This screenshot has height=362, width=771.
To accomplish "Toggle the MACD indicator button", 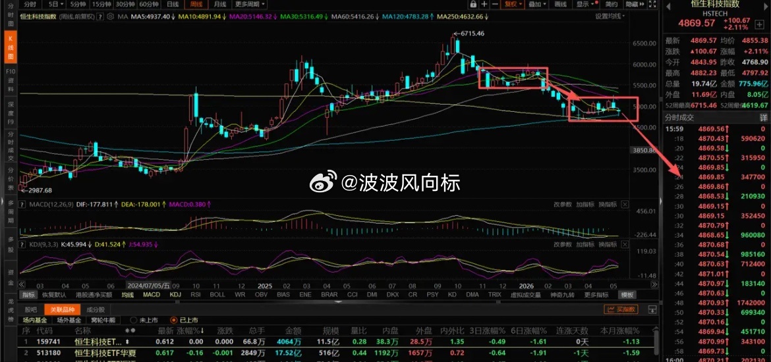I will [x=152, y=295].
